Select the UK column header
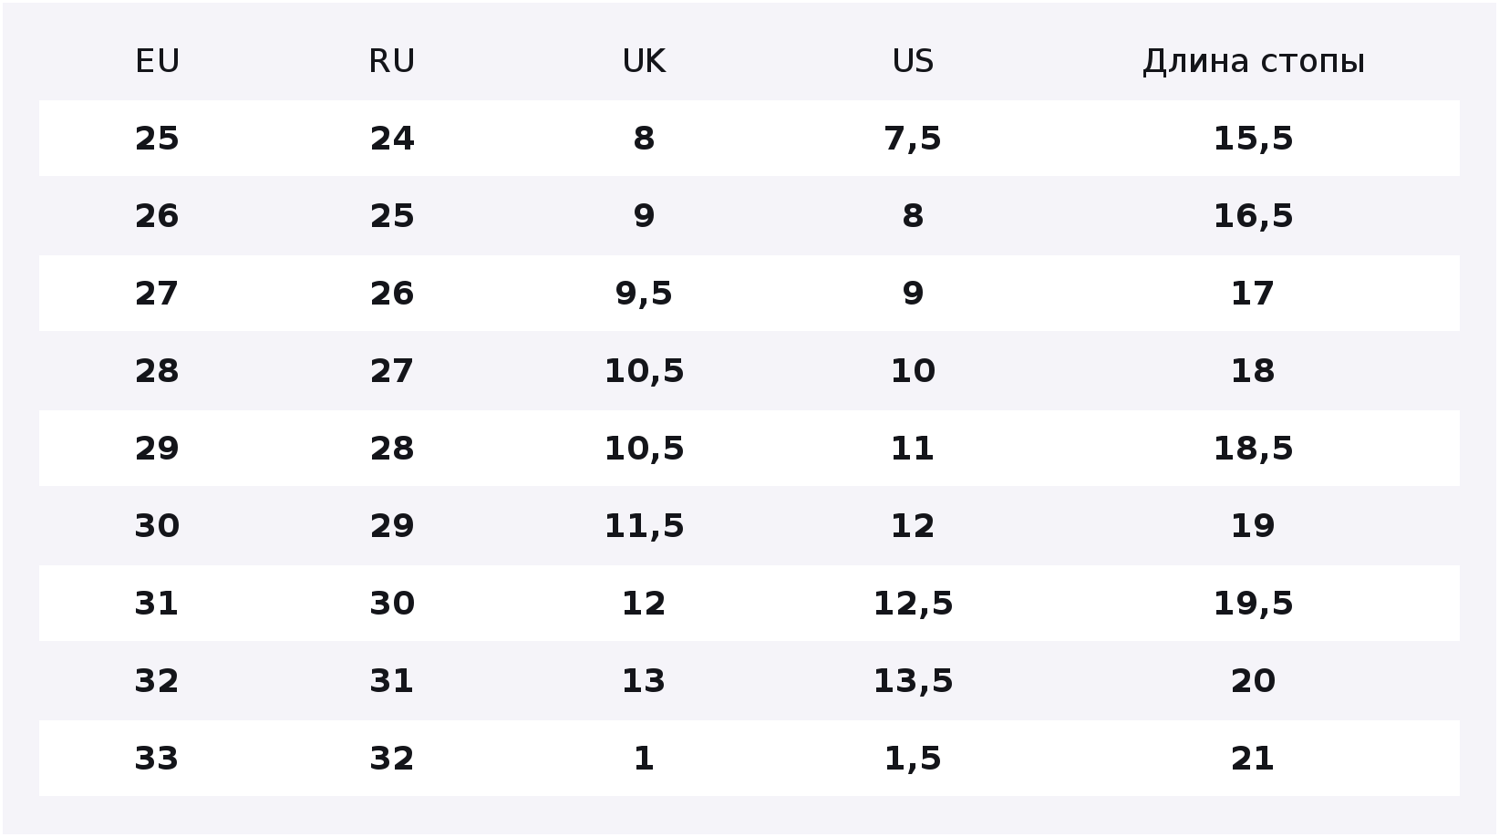 (644, 61)
